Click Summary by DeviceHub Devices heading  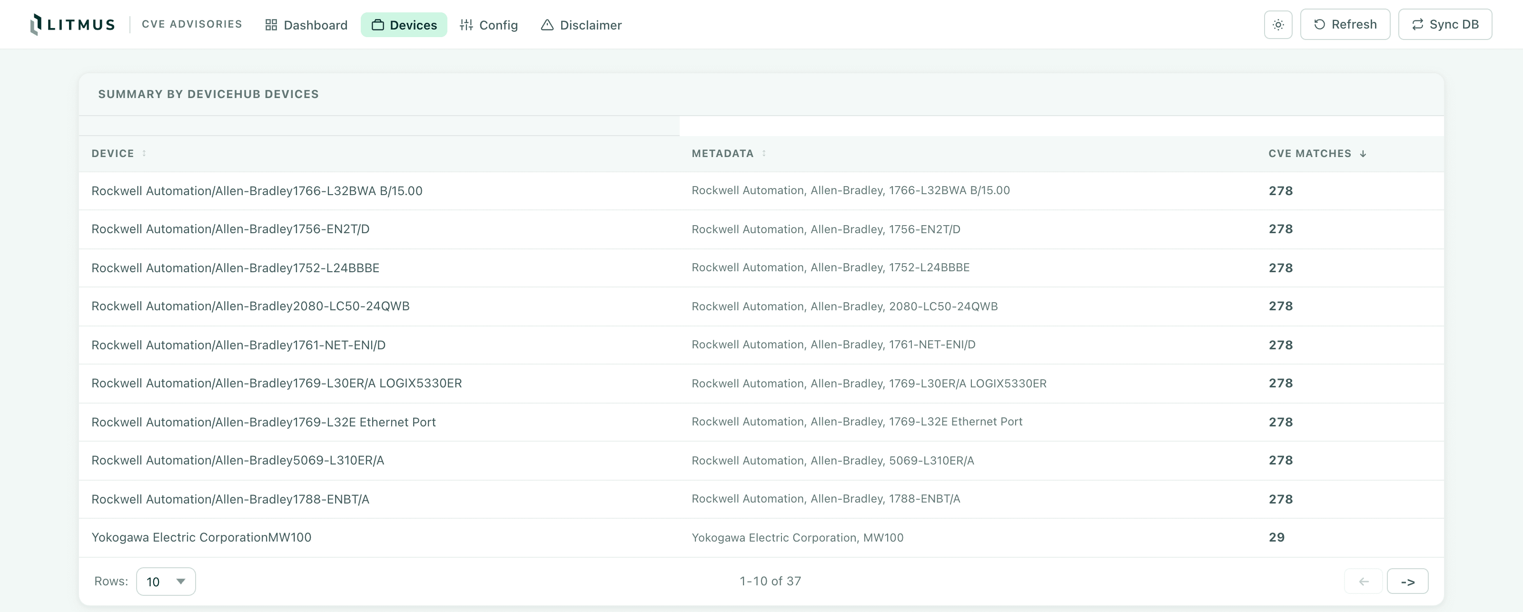click(x=208, y=94)
